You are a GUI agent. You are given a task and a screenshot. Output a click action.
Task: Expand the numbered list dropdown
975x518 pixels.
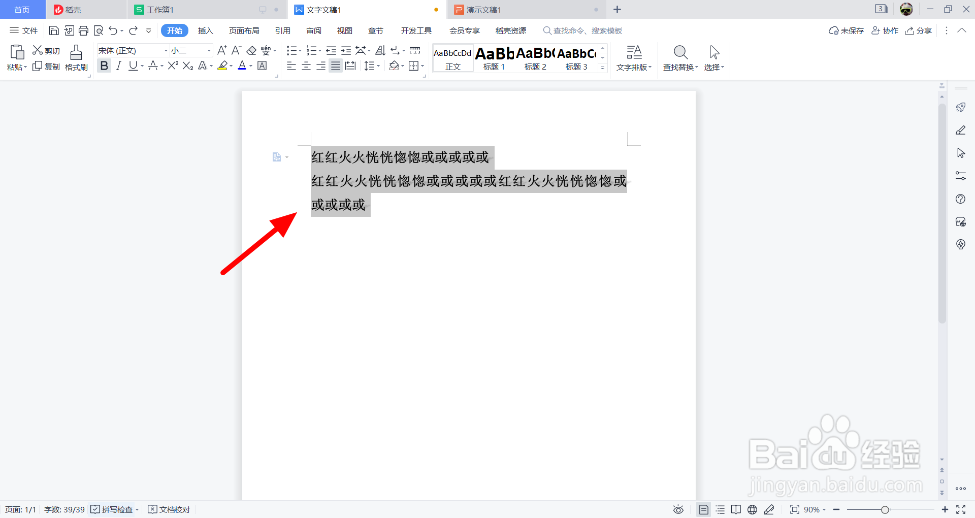[320, 51]
